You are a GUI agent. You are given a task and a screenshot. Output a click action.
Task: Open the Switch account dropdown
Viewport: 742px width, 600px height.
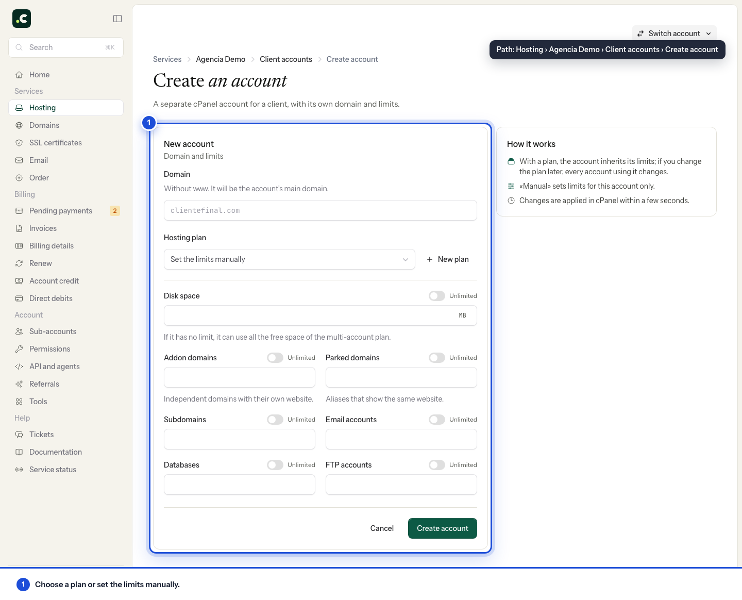point(674,34)
